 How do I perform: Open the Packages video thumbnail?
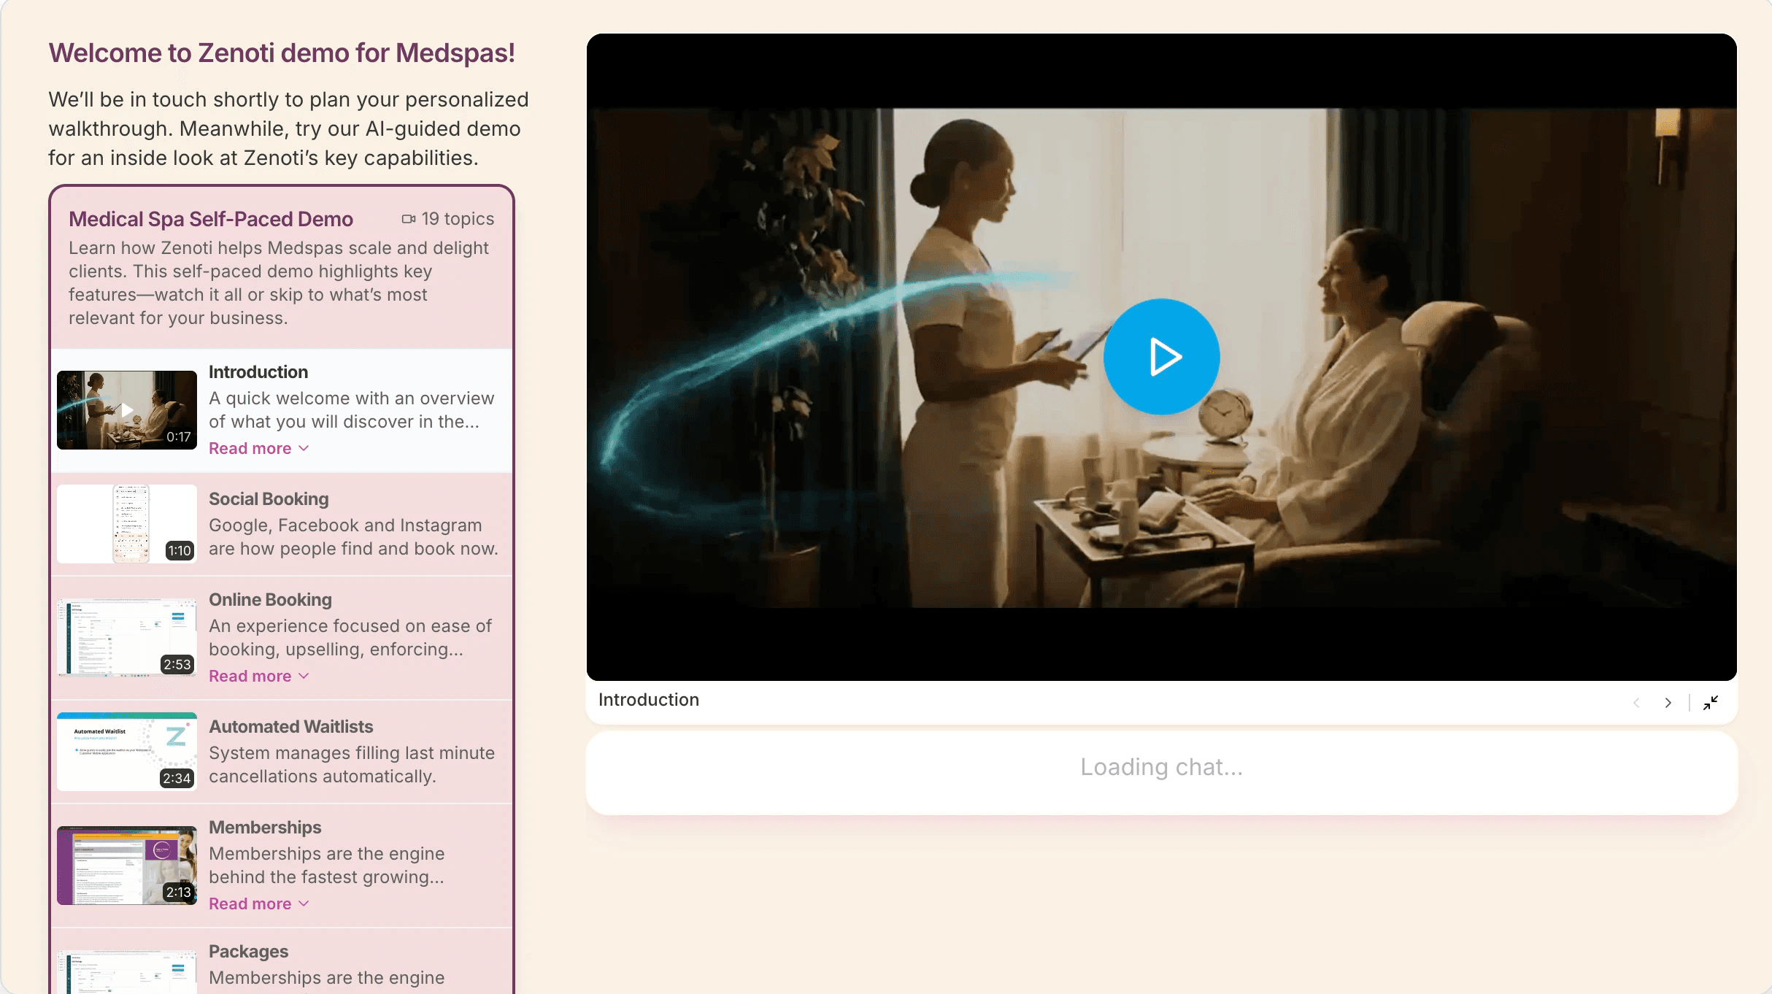click(x=127, y=972)
